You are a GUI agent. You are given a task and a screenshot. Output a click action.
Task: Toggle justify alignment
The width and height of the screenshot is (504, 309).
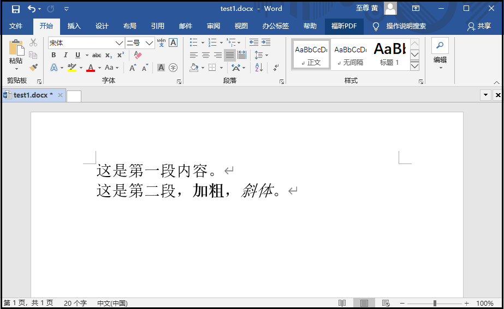pyautogui.click(x=229, y=55)
